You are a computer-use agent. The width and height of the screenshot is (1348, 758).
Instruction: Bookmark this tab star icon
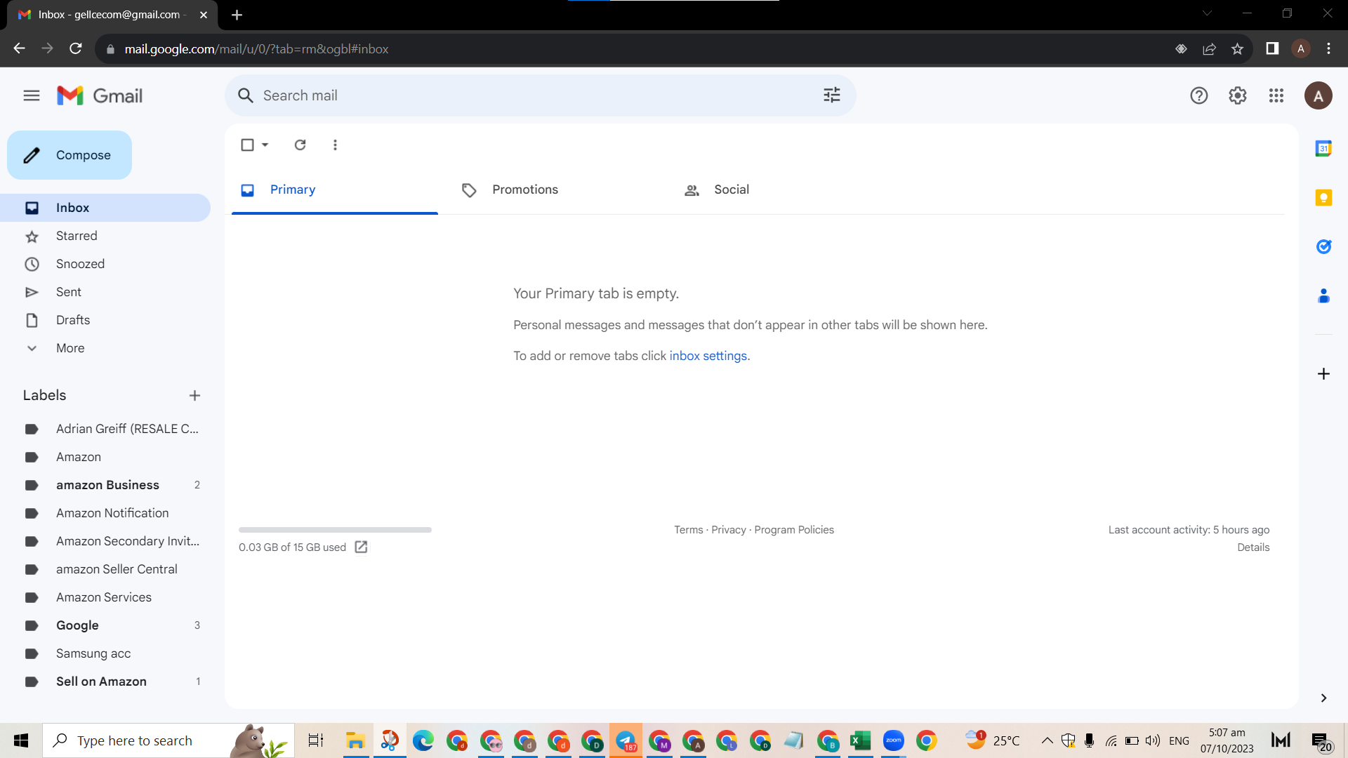(x=1237, y=48)
